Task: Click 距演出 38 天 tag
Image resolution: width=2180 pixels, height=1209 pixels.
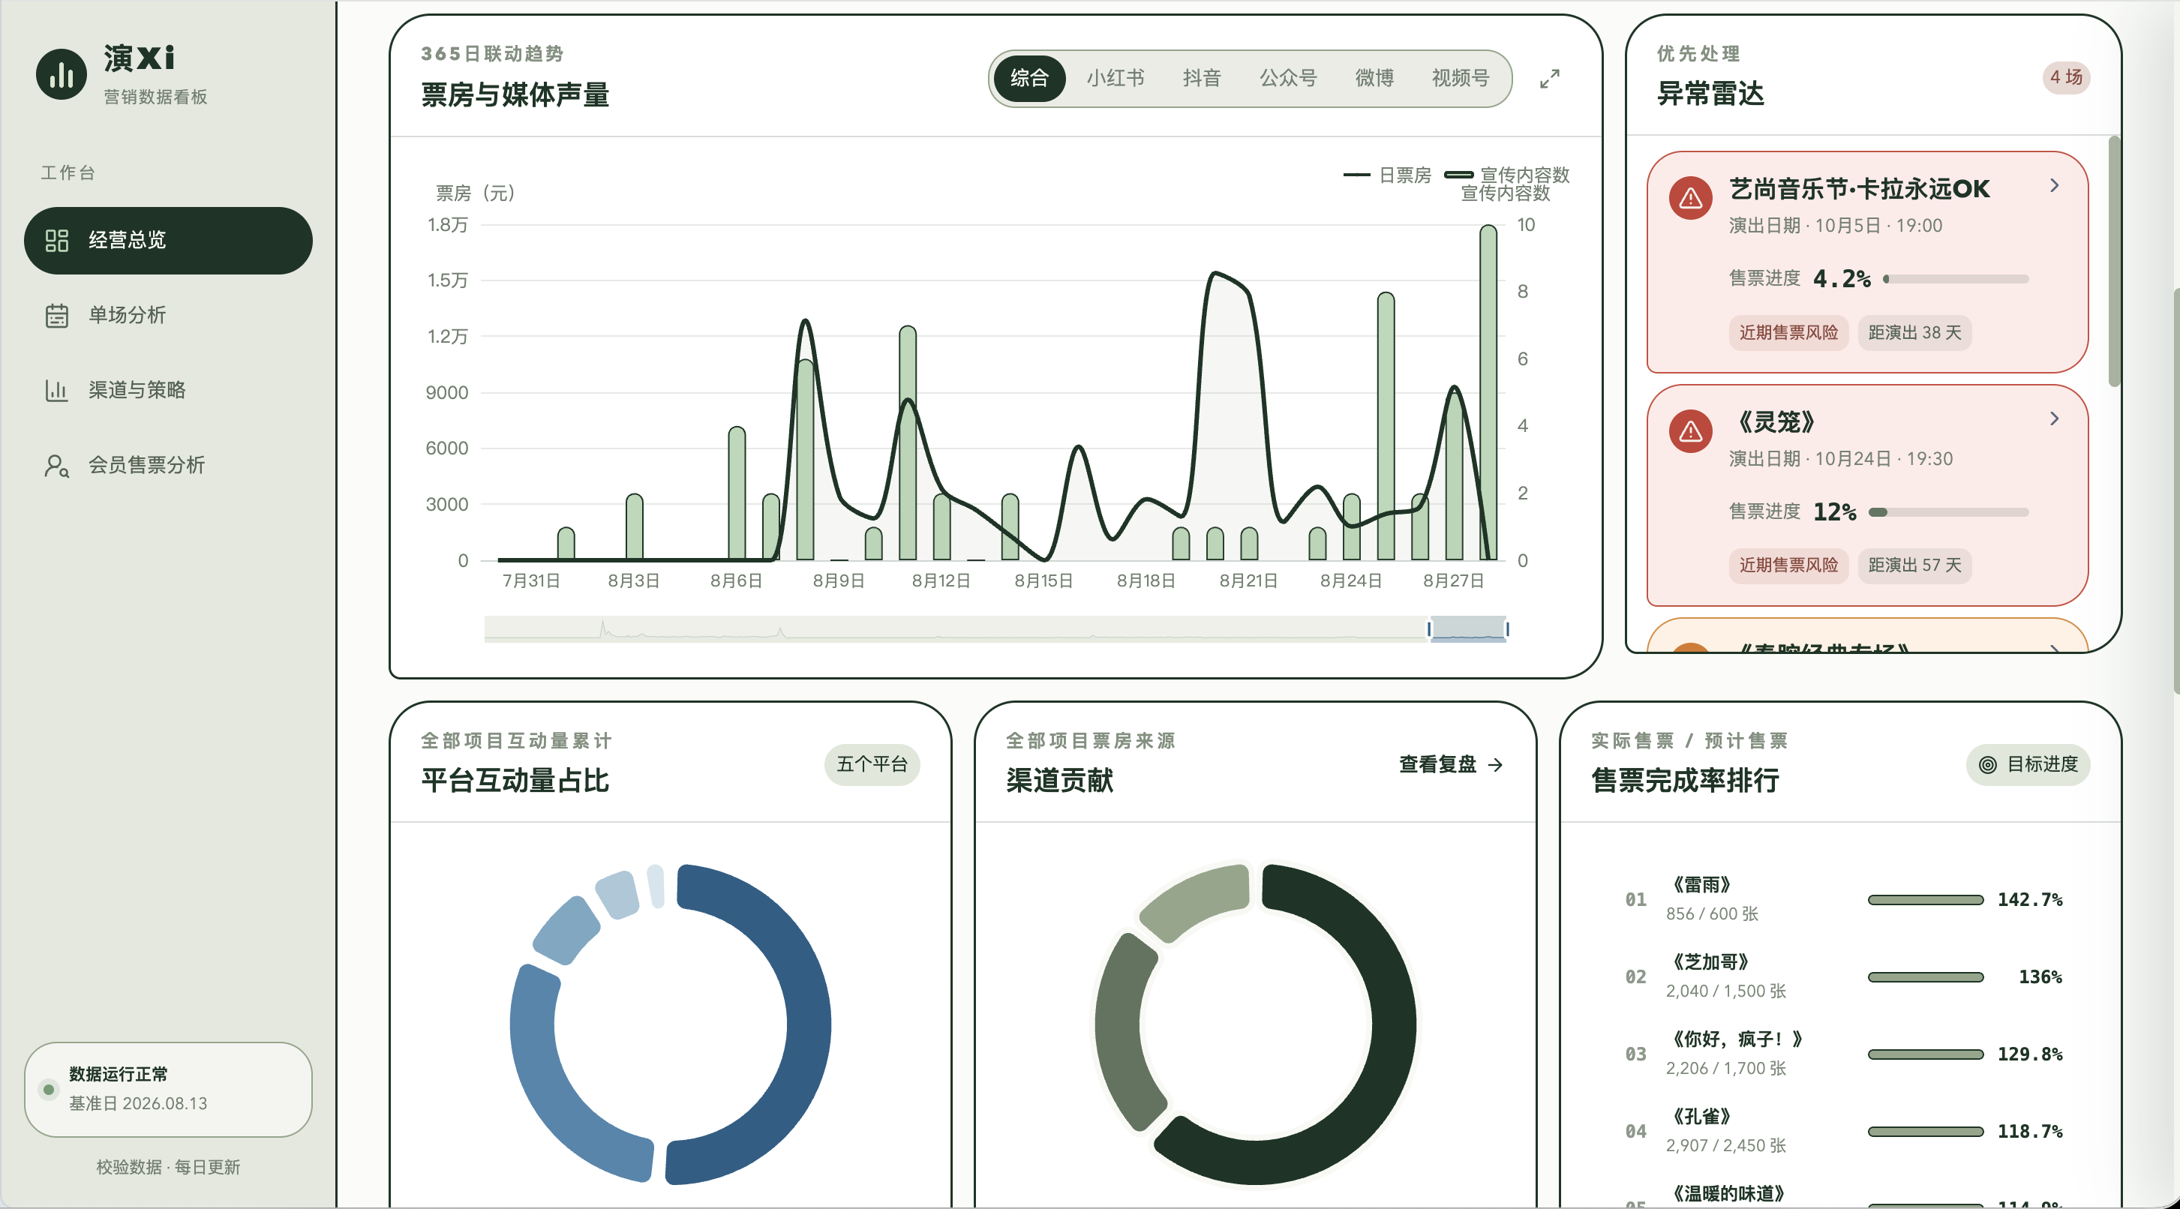Action: tap(1914, 332)
